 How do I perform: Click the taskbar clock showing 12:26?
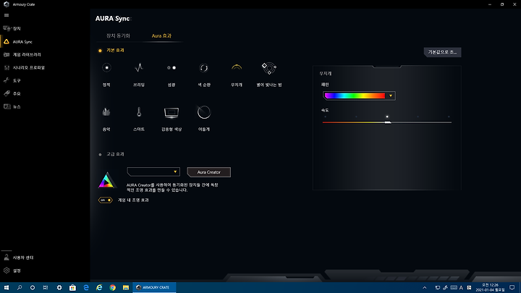click(x=490, y=287)
